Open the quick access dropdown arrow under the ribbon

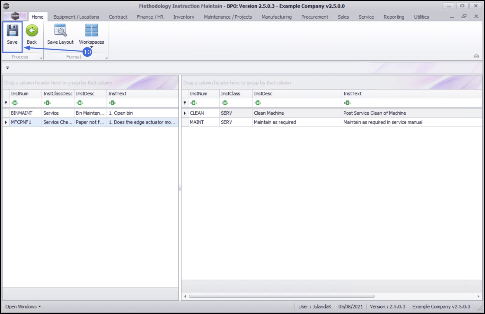(7, 68)
